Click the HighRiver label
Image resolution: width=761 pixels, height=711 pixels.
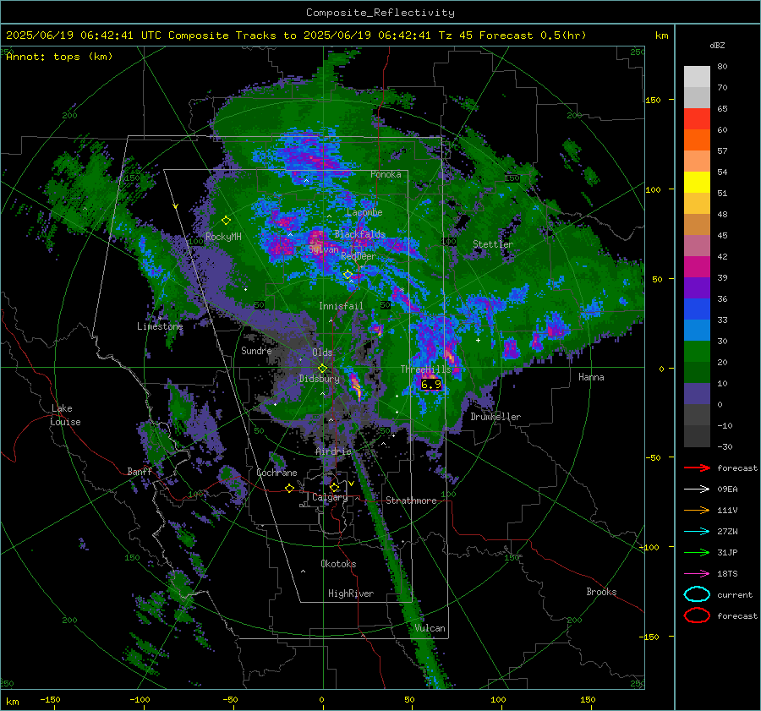tap(351, 593)
